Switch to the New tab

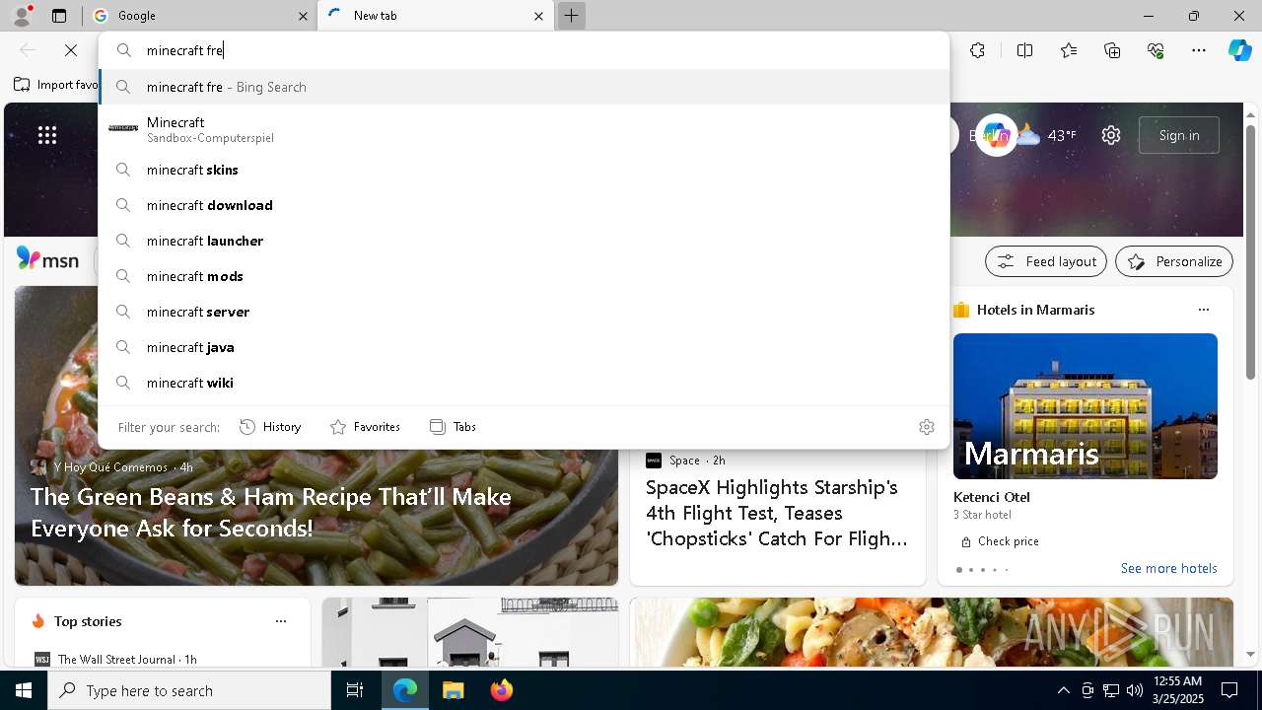(435, 16)
